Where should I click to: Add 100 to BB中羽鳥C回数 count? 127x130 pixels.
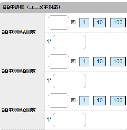coord(118,101)
